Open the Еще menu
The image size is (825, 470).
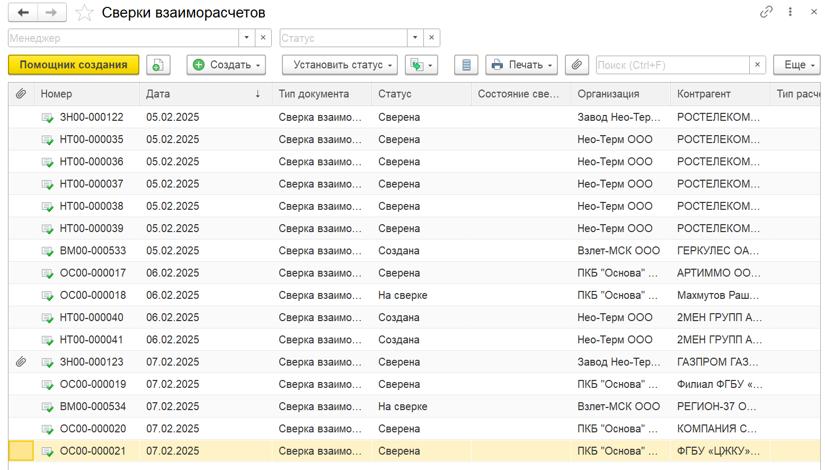[x=796, y=65]
